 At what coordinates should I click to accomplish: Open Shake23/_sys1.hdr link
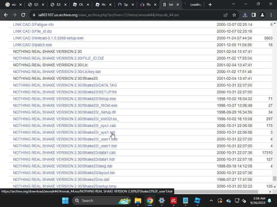(x=64, y=132)
